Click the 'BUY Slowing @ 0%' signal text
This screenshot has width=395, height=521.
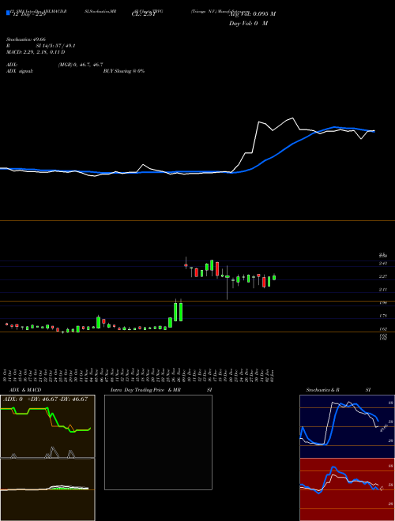pos(124,71)
